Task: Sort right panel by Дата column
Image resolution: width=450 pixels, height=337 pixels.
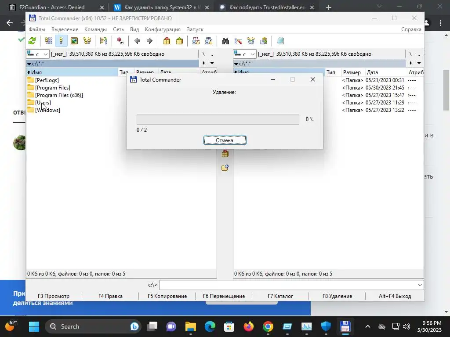Action: coord(386,72)
